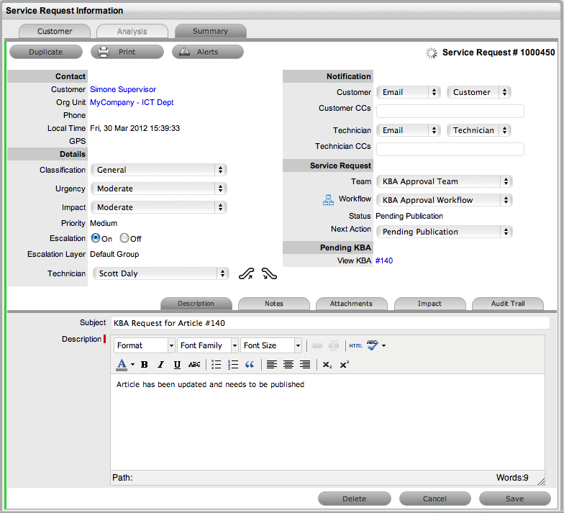Open Technician notification Email dropdown
564x513 pixels.
(408, 130)
